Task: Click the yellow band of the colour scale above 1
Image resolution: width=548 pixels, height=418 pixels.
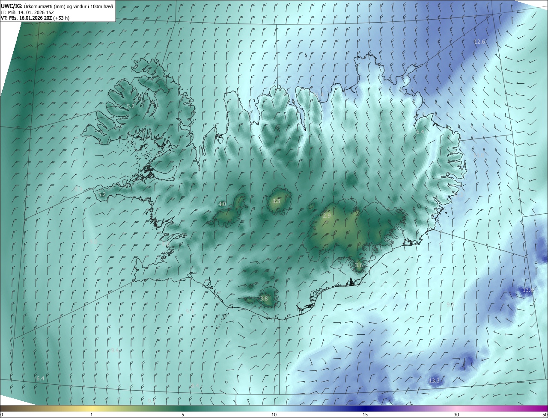Action: tap(92, 408)
